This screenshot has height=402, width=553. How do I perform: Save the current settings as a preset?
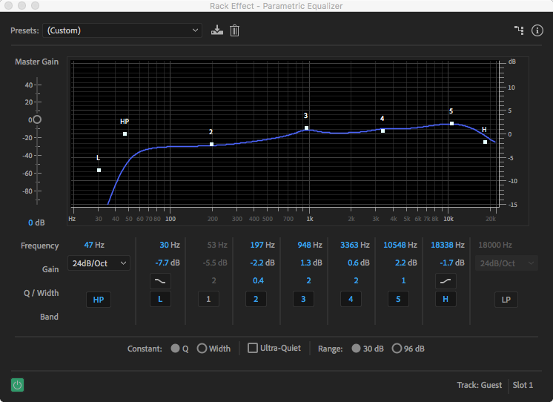pos(216,30)
